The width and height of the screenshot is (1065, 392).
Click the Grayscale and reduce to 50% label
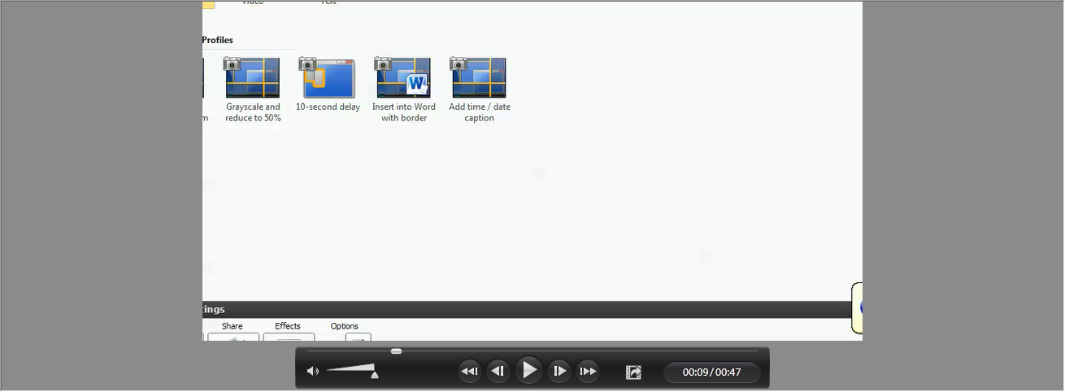click(x=253, y=112)
